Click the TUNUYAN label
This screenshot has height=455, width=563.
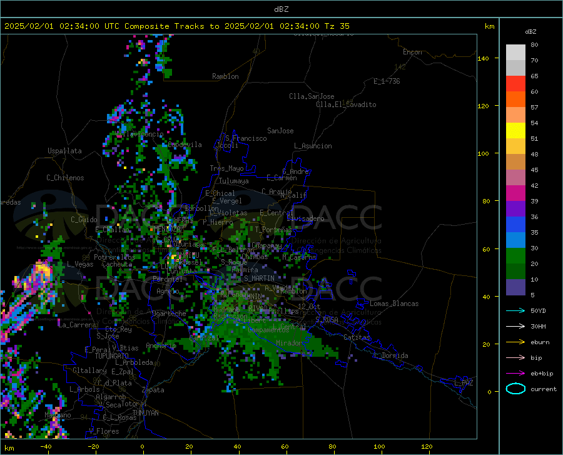click(145, 413)
